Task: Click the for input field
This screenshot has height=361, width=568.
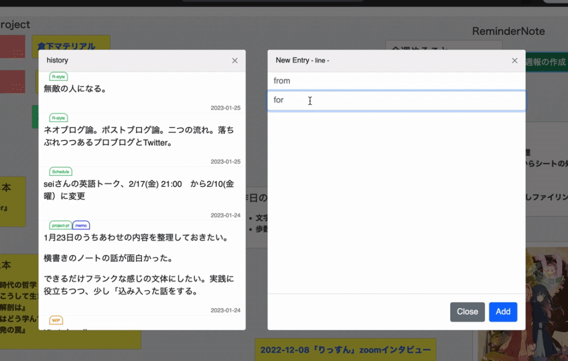Action: pos(396,100)
